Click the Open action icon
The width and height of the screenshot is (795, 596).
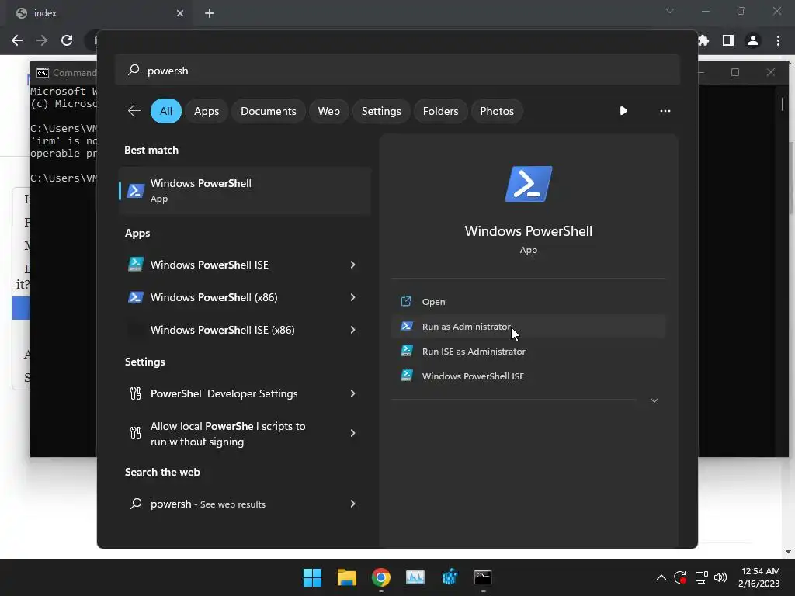click(x=406, y=302)
